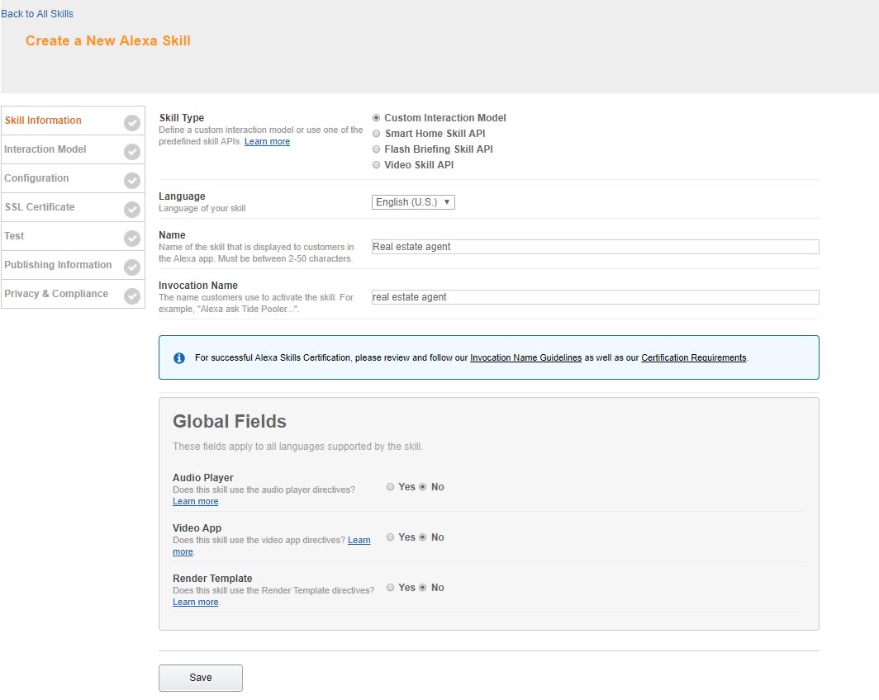Click the Name field containing Real estate agent
Image resolution: width=879 pixels, height=700 pixels.
(596, 247)
